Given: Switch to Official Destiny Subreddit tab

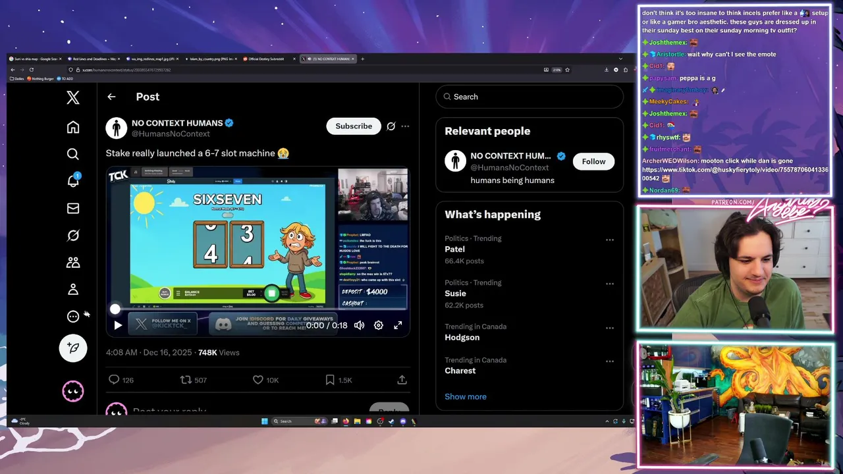Looking at the screenshot, I should coord(269,59).
